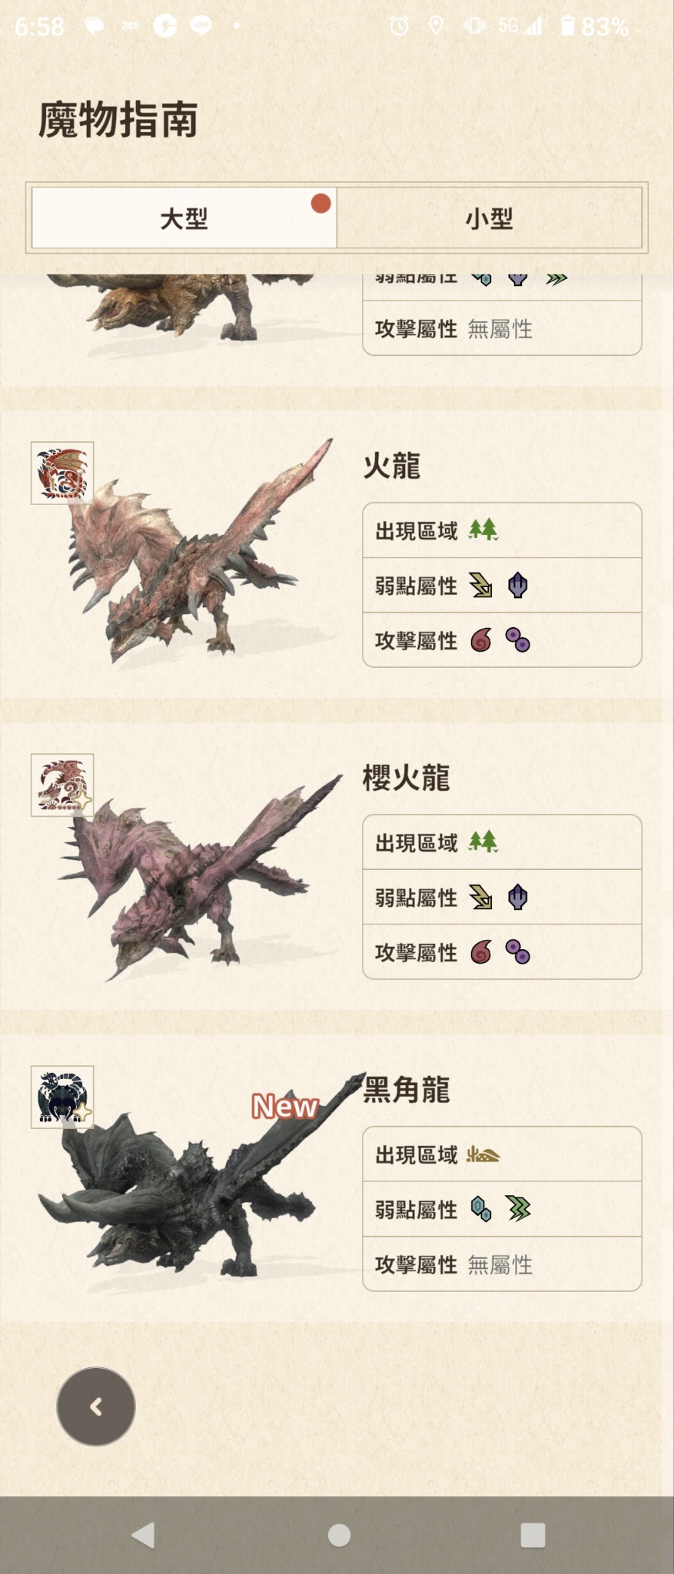The image size is (674, 1574).
Task: Open the 黑角龍 monster name entry
Action: [x=407, y=1090]
